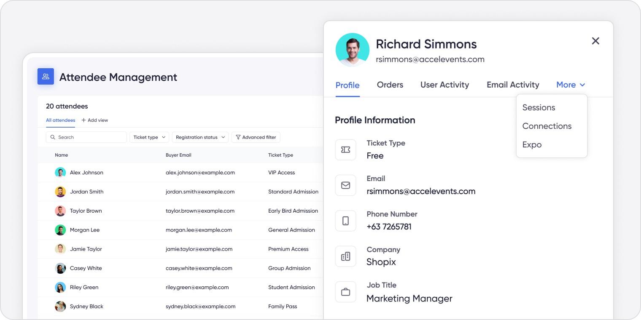Select Sessions from the More menu
Screen dimensions: 641x320
(x=539, y=108)
